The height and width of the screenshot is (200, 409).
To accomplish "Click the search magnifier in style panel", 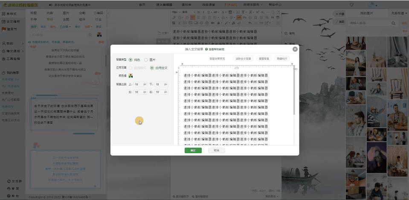I will 90,34.
